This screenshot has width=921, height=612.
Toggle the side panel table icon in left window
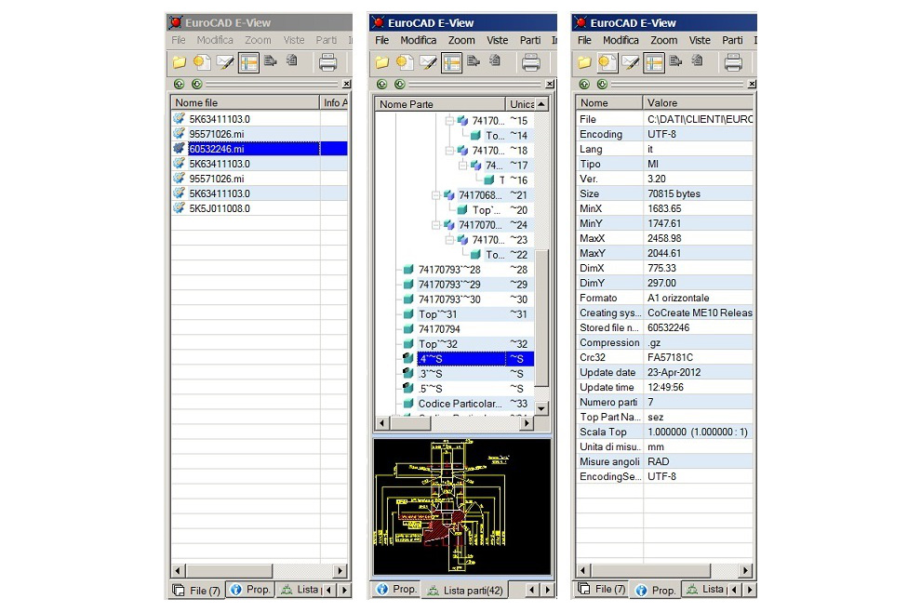[x=248, y=62]
